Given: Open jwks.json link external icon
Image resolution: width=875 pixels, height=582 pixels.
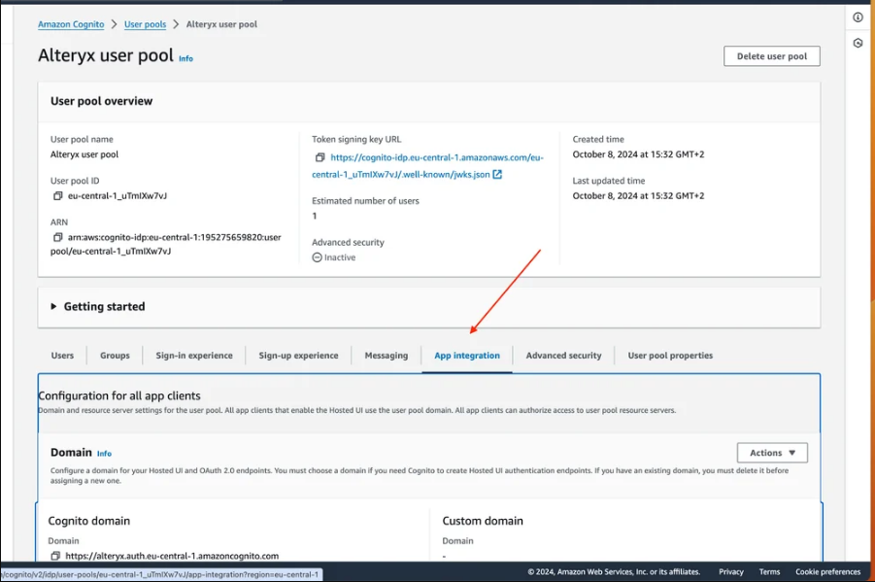Looking at the screenshot, I should [497, 174].
